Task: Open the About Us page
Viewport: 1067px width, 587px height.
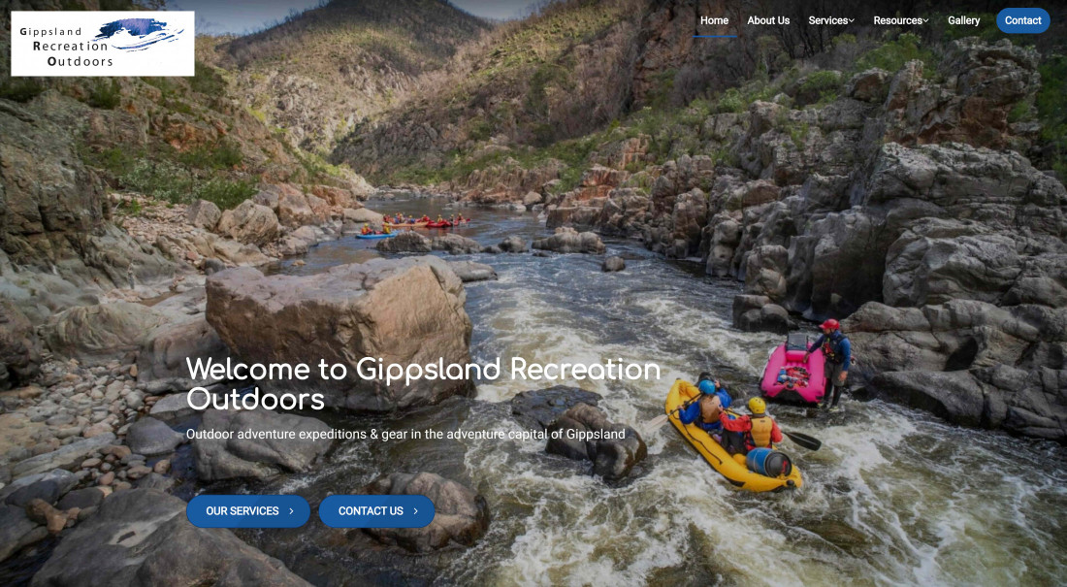Action: click(768, 20)
